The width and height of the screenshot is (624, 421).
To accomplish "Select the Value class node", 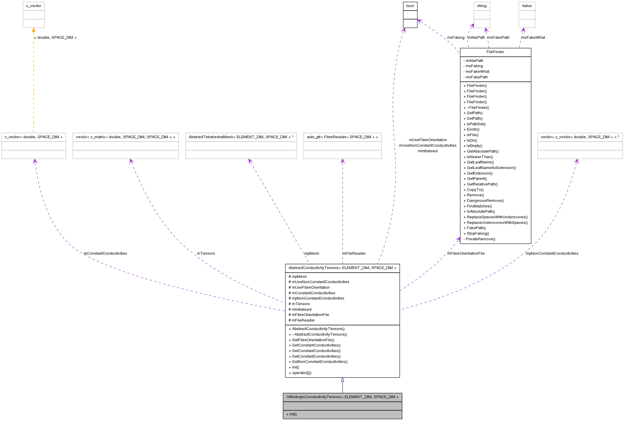I will (x=527, y=6).
